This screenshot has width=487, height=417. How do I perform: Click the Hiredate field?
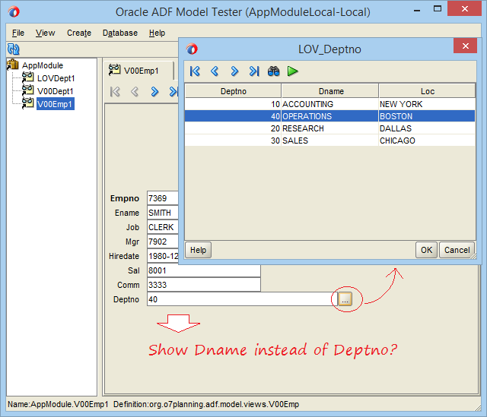[163, 256]
